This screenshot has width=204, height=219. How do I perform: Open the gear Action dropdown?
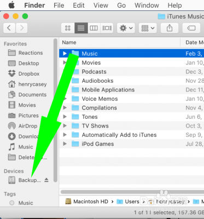(x=126, y=28)
